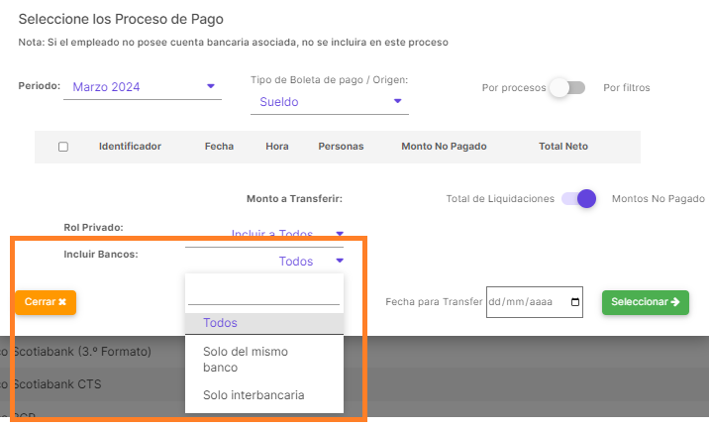
Task: Click the dd/mm/aaaa date text
Action: (525, 302)
